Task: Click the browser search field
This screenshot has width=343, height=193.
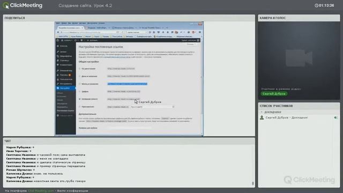Action: pos(136,32)
